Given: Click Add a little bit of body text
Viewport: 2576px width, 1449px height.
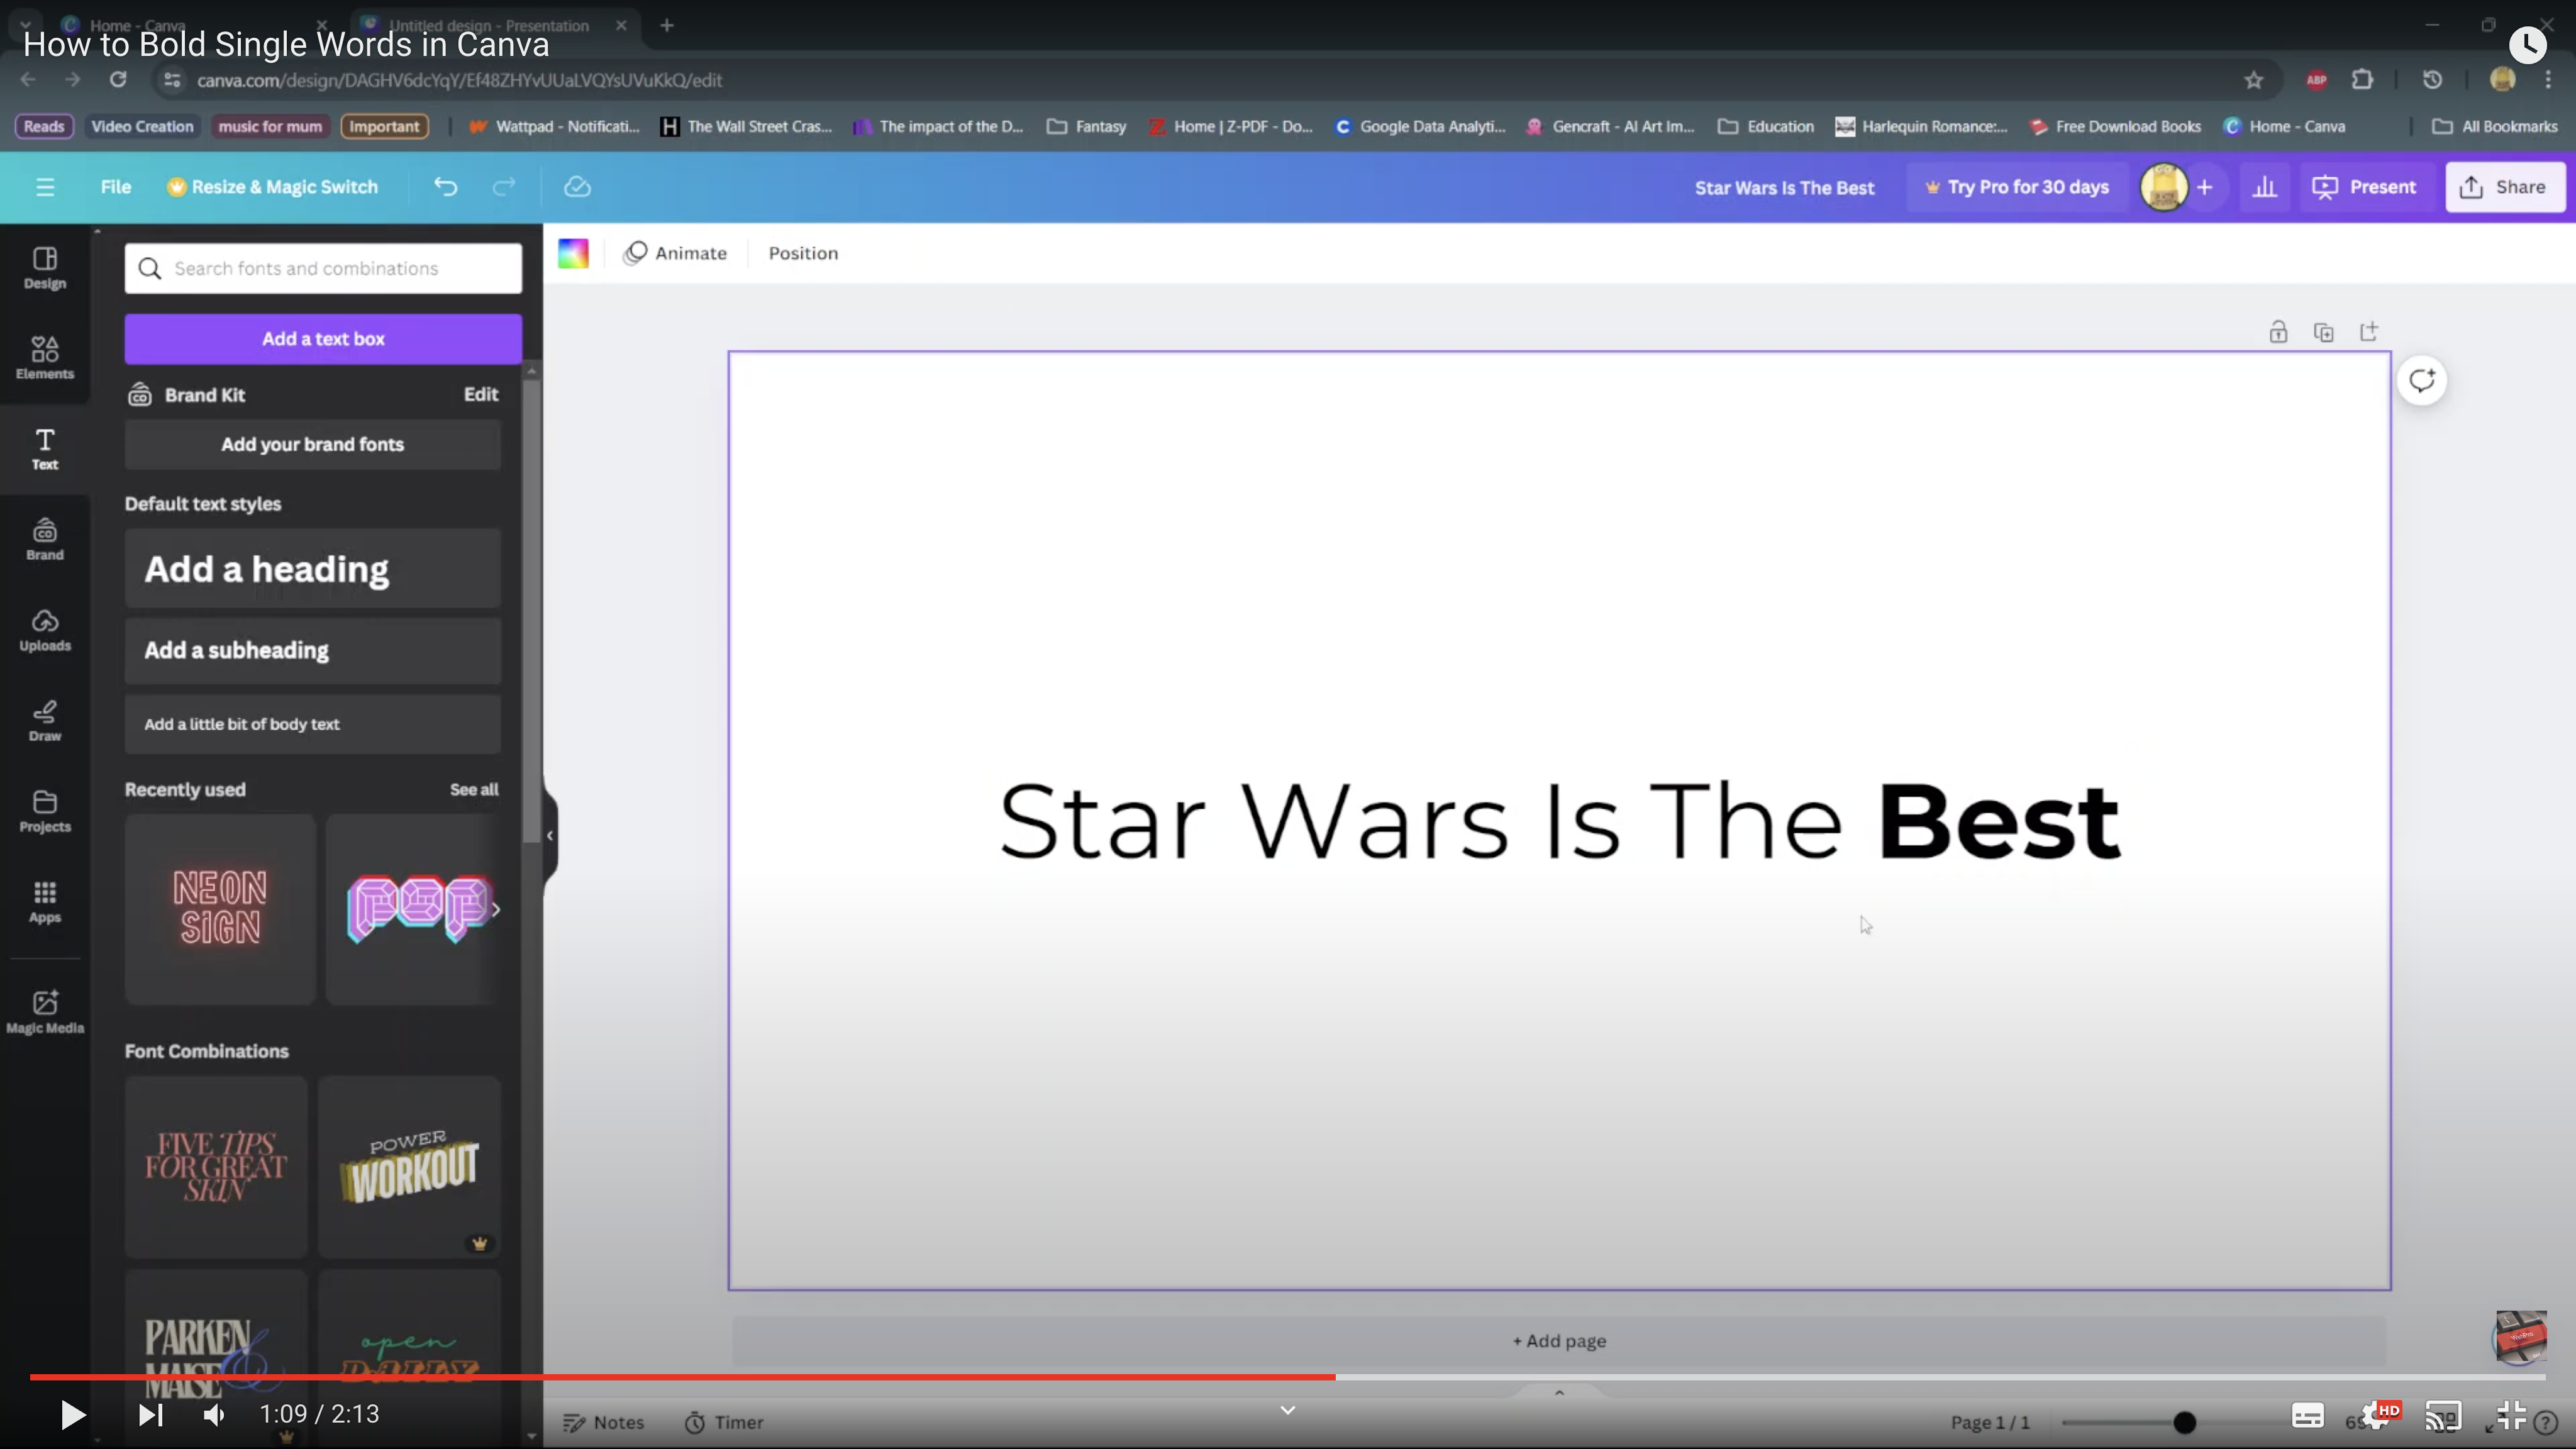Looking at the screenshot, I should (312, 724).
